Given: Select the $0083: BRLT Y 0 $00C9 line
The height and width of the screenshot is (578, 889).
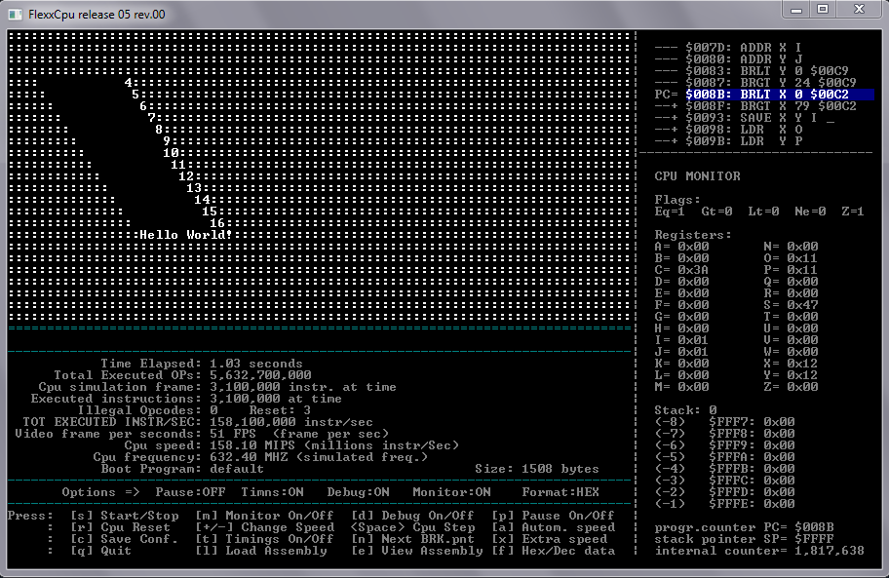Looking at the screenshot, I should tap(752, 71).
